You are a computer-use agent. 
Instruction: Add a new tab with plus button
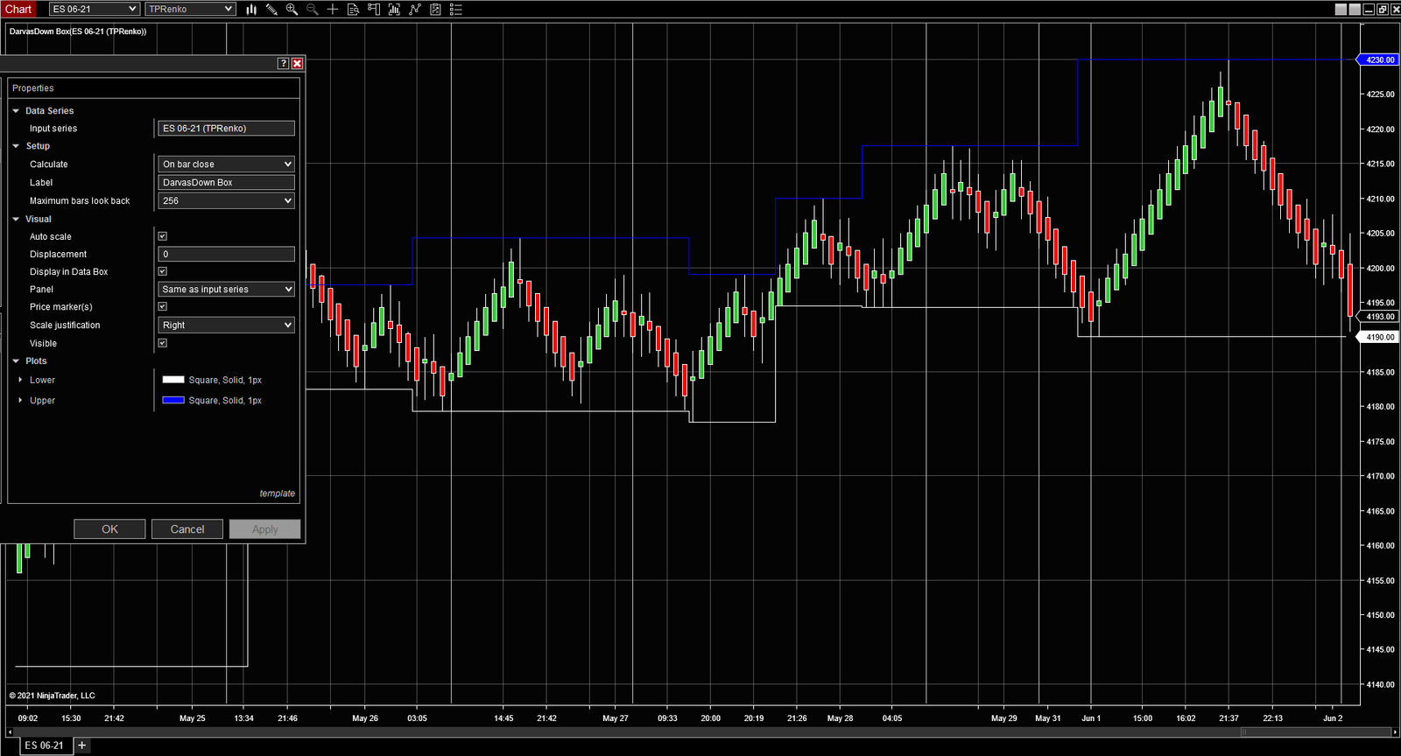pos(81,745)
